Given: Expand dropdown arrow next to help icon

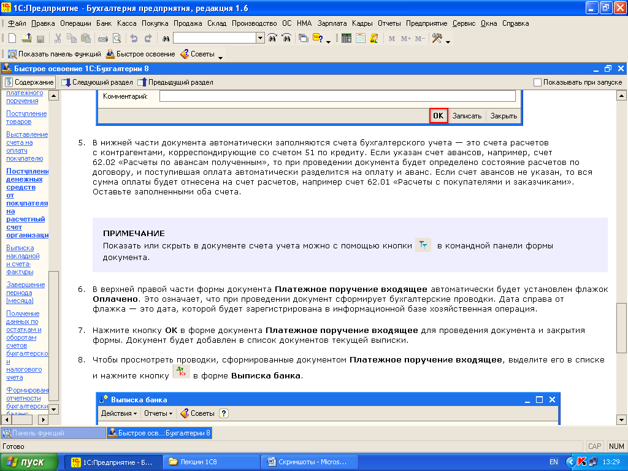Looking at the screenshot, I should (329, 42).
